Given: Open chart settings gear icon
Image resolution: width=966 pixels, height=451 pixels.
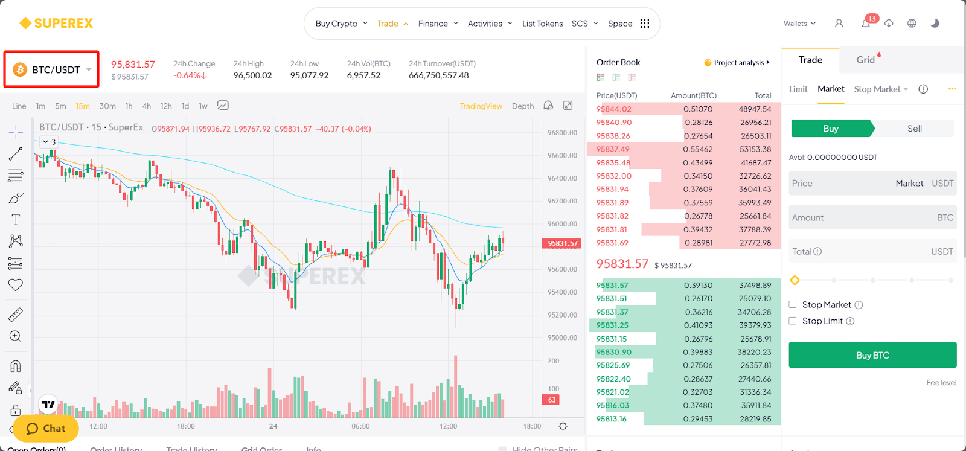Looking at the screenshot, I should 563,426.
